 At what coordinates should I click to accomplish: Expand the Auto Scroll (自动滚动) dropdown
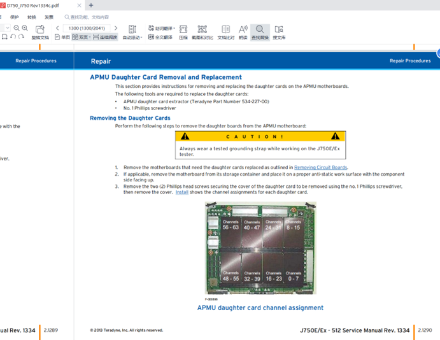click(132, 38)
